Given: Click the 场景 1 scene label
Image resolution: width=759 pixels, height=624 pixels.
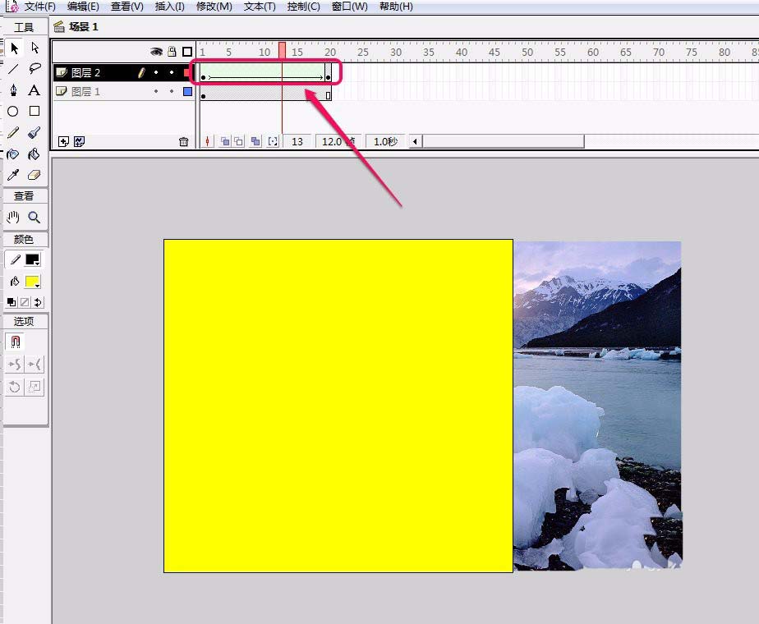Looking at the screenshot, I should (x=83, y=26).
